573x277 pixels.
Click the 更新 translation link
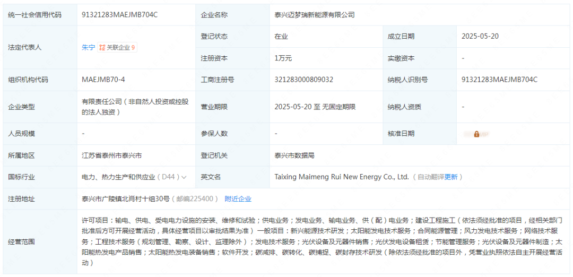pyautogui.click(x=451, y=177)
